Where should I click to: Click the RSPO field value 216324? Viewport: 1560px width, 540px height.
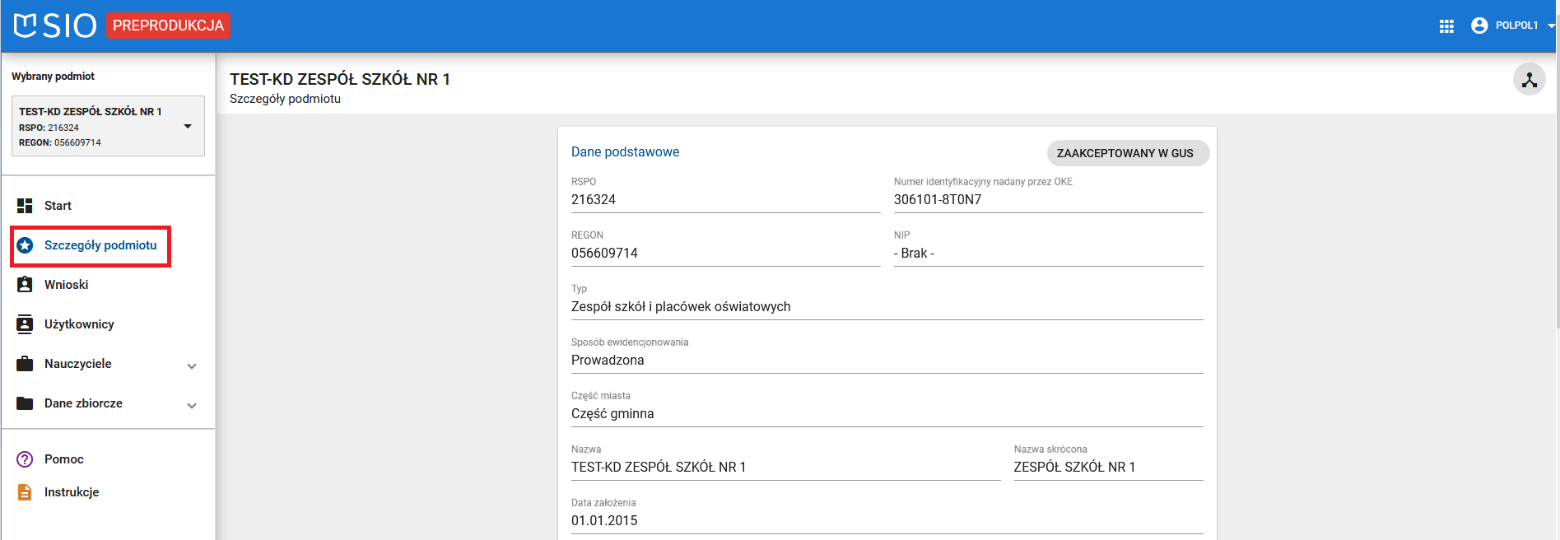pyautogui.click(x=726, y=200)
